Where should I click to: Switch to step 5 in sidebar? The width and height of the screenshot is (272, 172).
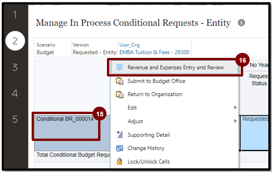click(x=15, y=119)
